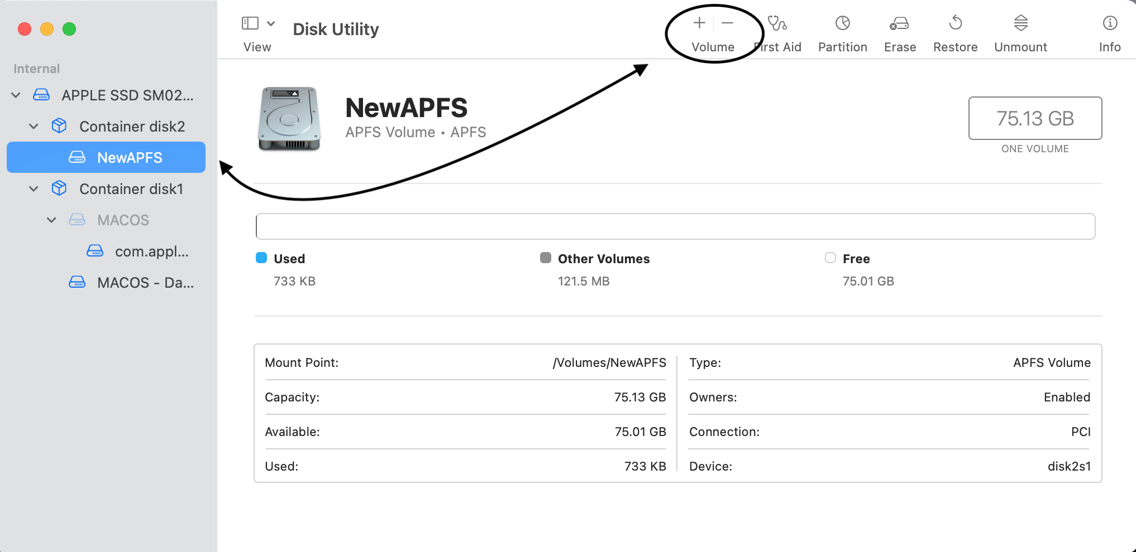1136x552 pixels.
Task: Collapse the MACOS volume tree
Action: pyautogui.click(x=51, y=220)
